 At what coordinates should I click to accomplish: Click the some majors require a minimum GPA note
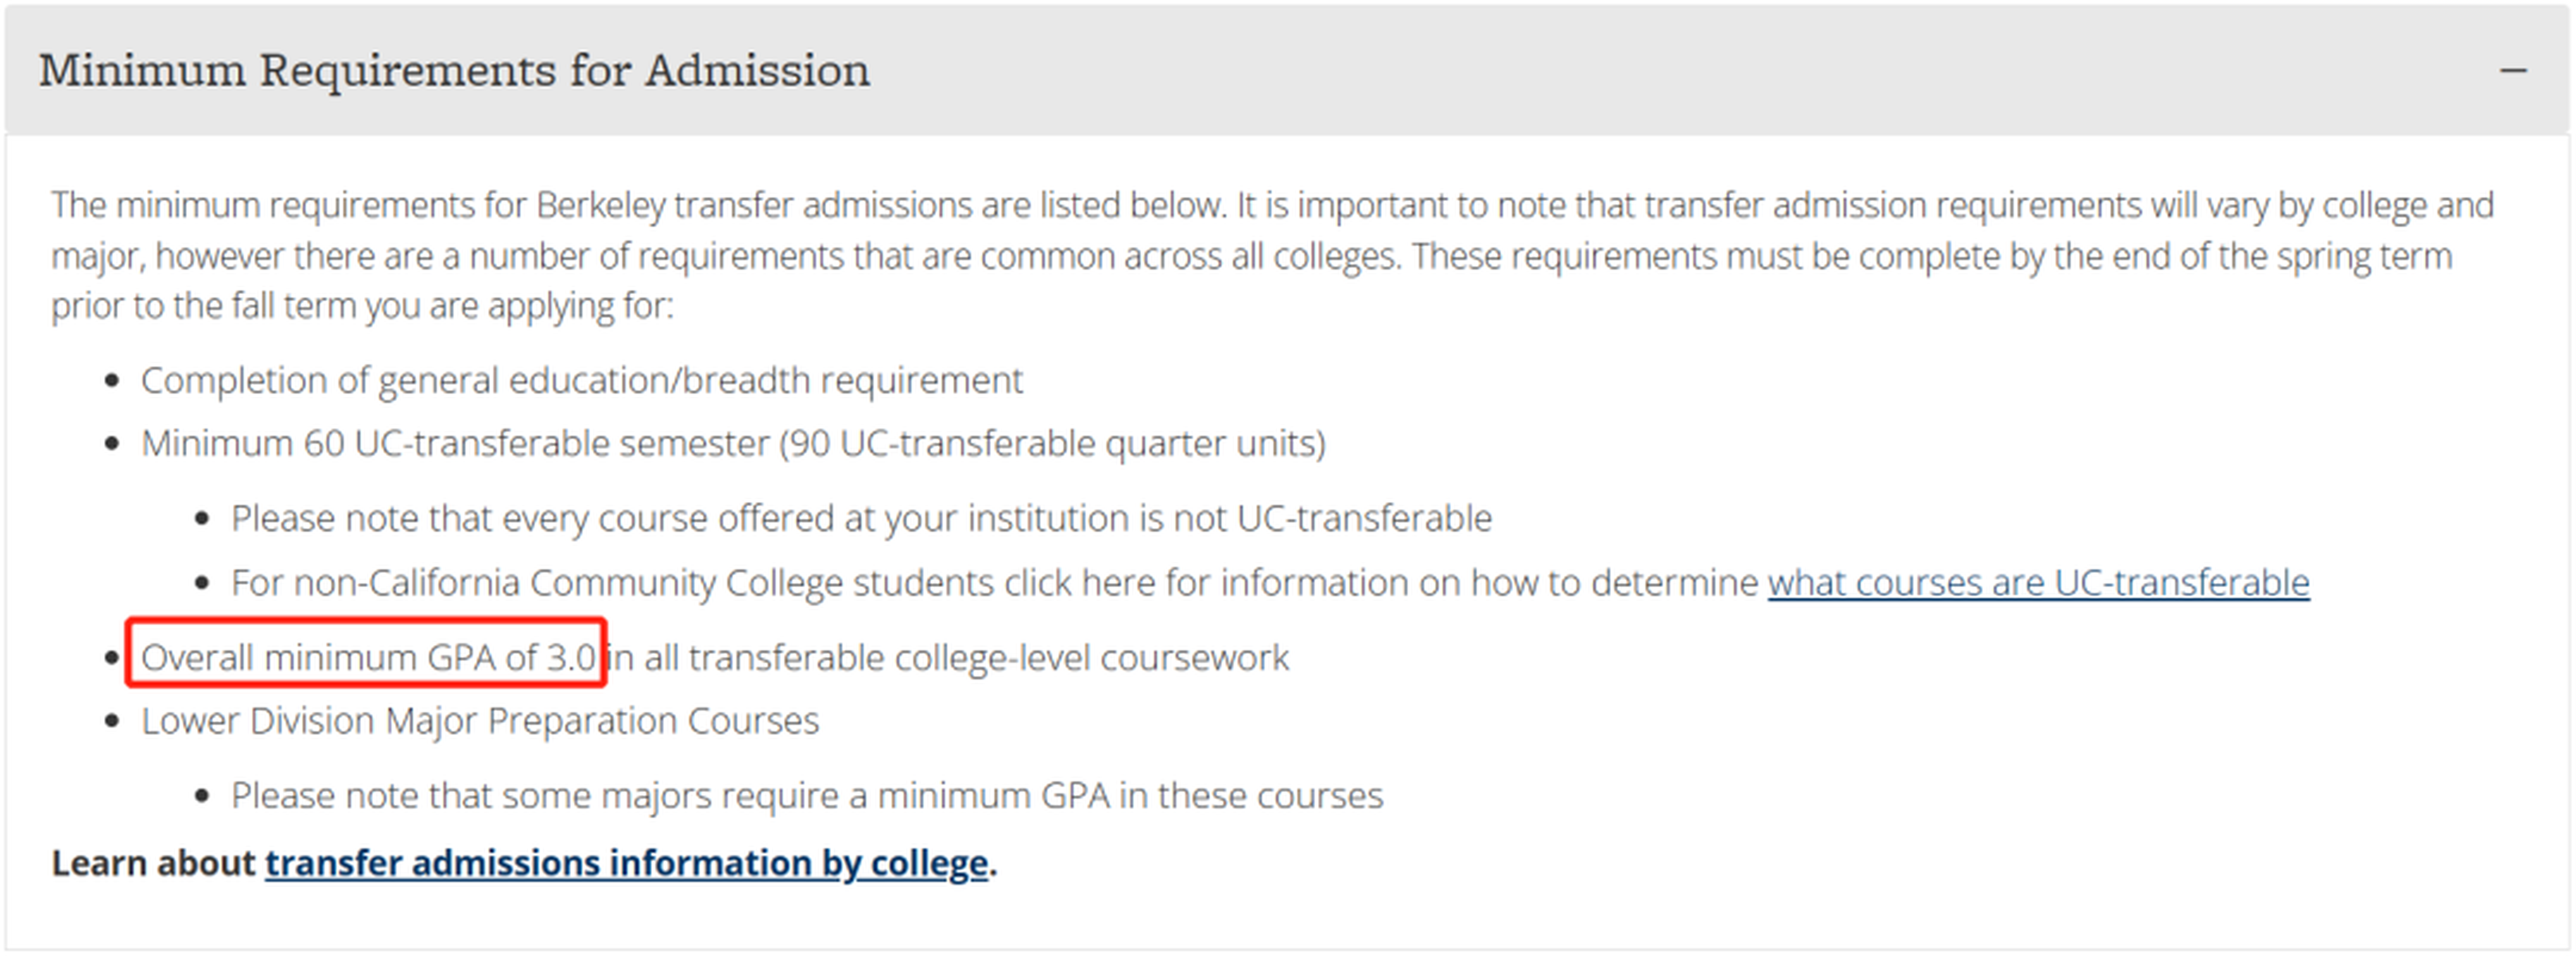pos(807,796)
